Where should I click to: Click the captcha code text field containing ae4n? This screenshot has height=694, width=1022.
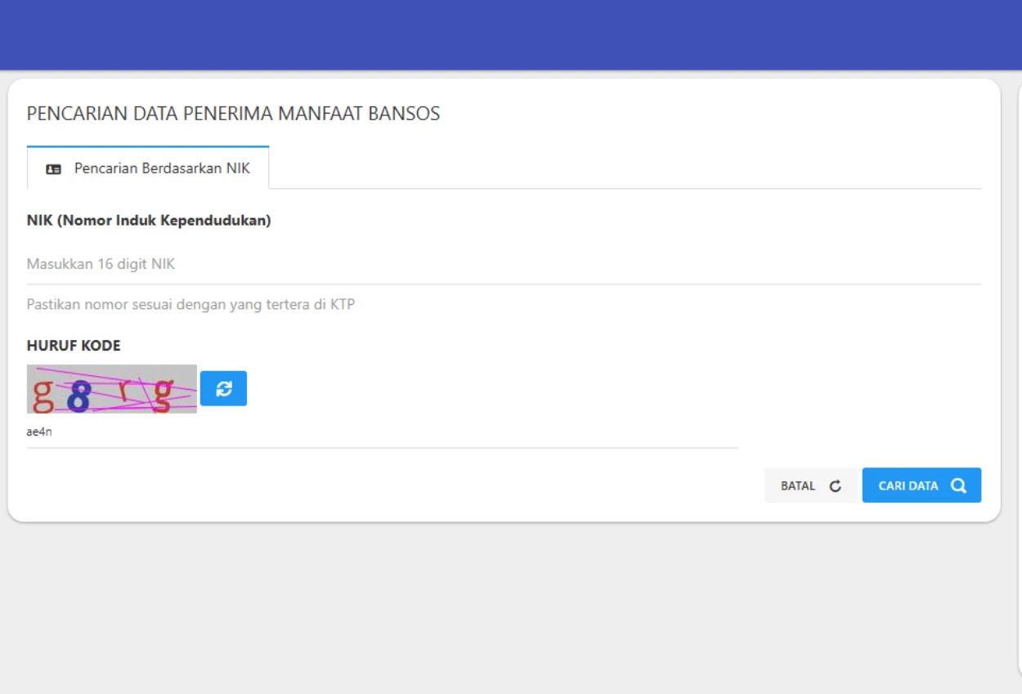coord(382,432)
